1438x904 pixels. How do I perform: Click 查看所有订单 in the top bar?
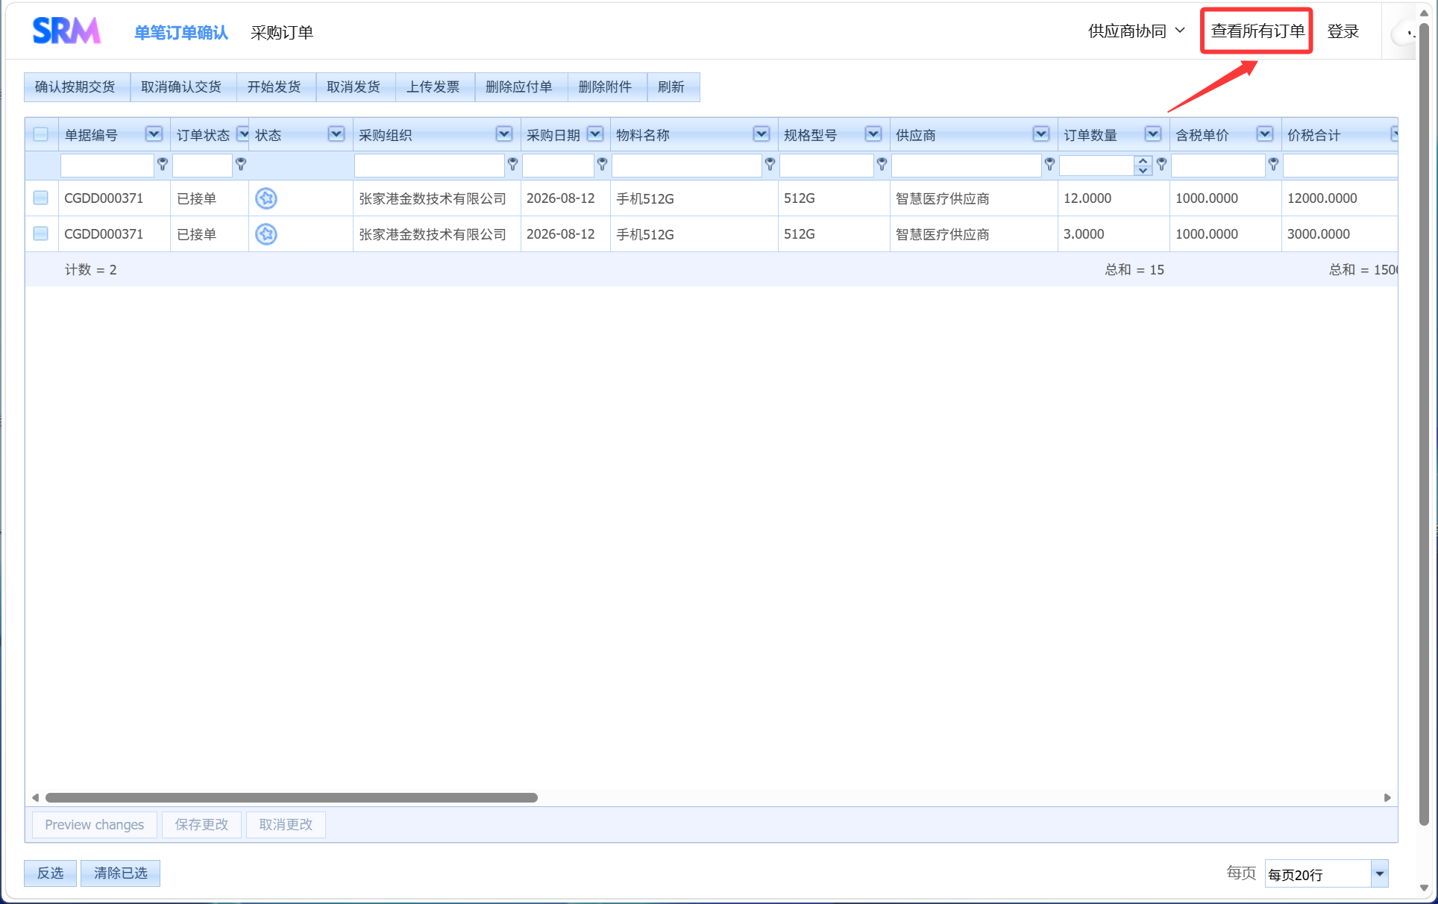1258,31
